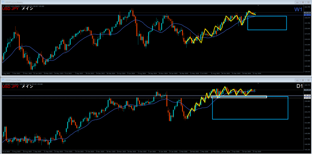Click the 7 Aug 2022 date on Weekly axis
This screenshot has width=312, height=154.
(x=5, y=73)
